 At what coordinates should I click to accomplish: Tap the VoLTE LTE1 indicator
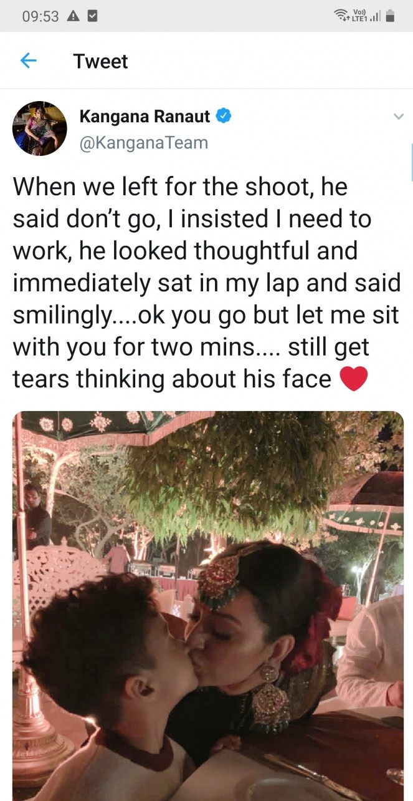click(359, 16)
